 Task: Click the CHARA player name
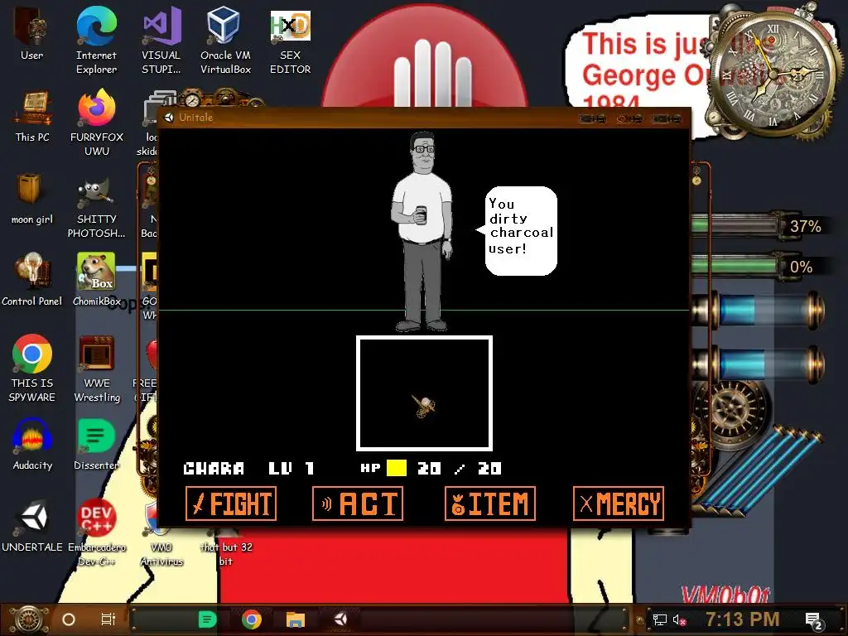pyautogui.click(x=214, y=469)
